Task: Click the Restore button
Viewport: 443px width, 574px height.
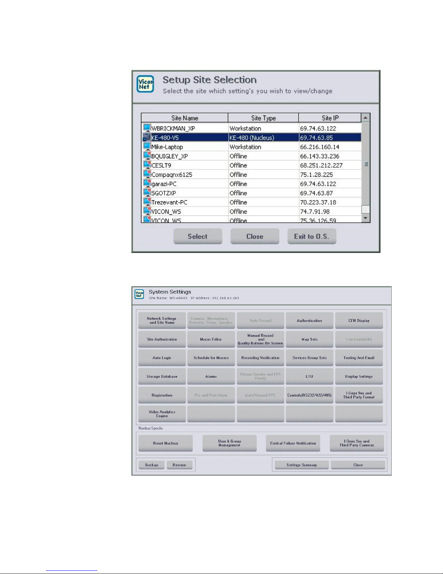Action: point(179,465)
